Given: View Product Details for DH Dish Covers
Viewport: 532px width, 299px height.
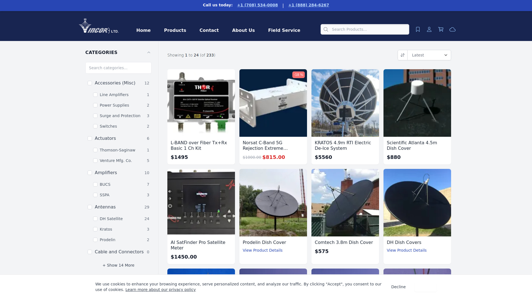Looking at the screenshot, I should [x=407, y=250].
